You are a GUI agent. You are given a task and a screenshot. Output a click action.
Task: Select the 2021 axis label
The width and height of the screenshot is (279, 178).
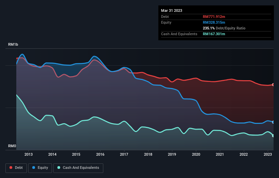click(220, 154)
